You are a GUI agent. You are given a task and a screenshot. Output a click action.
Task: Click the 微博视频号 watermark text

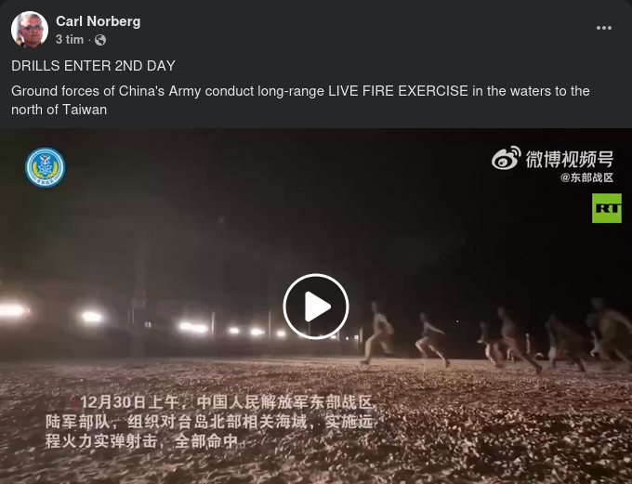click(569, 159)
